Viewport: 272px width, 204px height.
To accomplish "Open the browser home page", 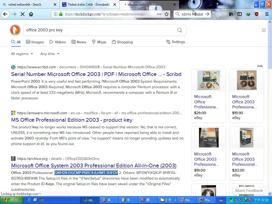I will point(31,14).
